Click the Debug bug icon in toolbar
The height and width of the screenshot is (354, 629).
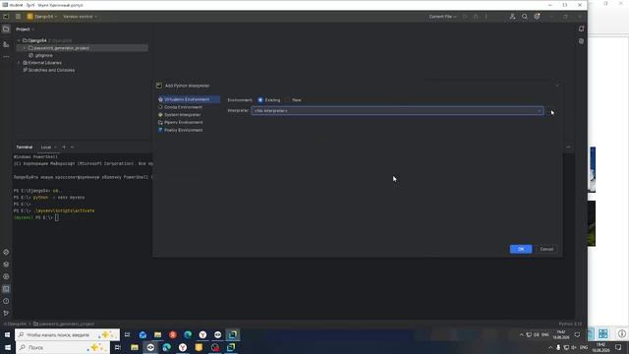[x=476, y=17]
